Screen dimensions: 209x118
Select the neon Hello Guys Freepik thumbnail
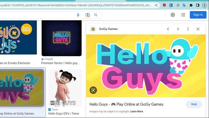coord(62,38)
